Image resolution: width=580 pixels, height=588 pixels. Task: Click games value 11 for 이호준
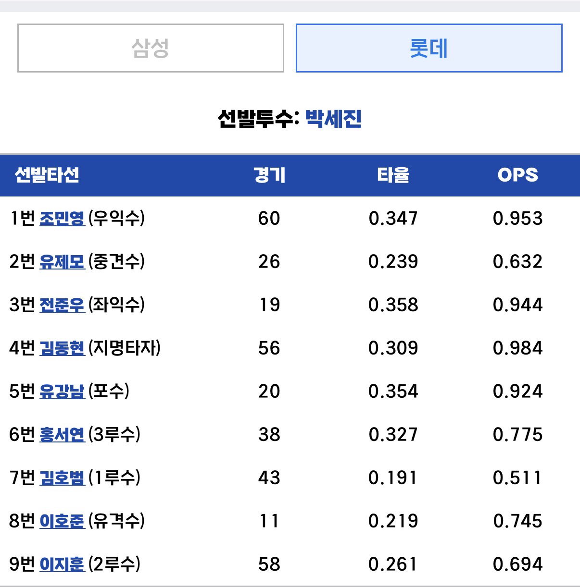coord(269,521)
